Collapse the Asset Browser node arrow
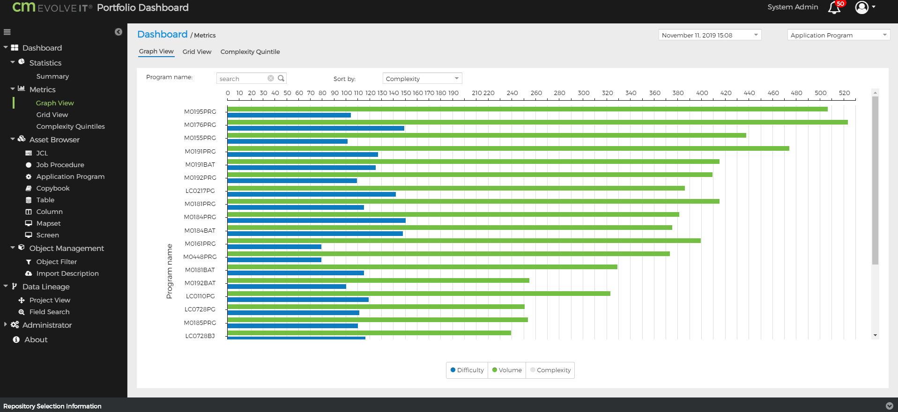The height and width of the screenshot is (412, 898). click(x=13, y=139)
